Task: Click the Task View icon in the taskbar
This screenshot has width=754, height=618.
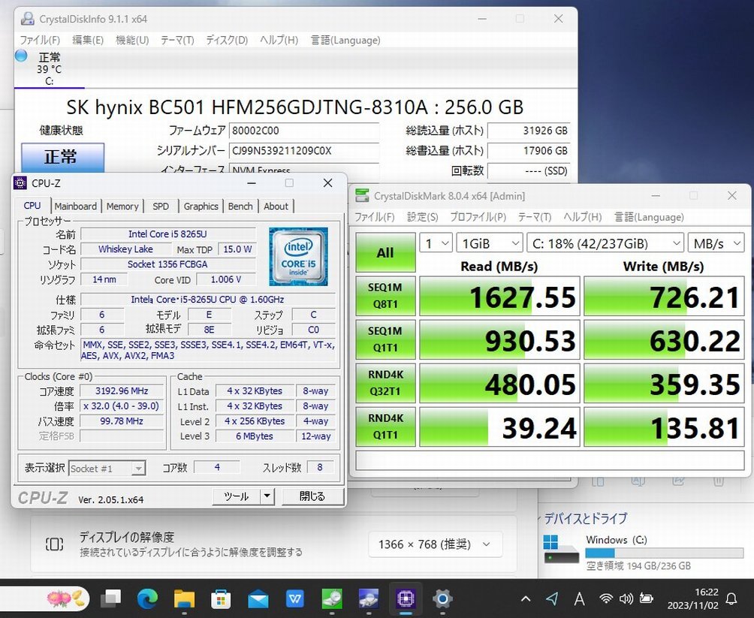Action: coord(111,598)
